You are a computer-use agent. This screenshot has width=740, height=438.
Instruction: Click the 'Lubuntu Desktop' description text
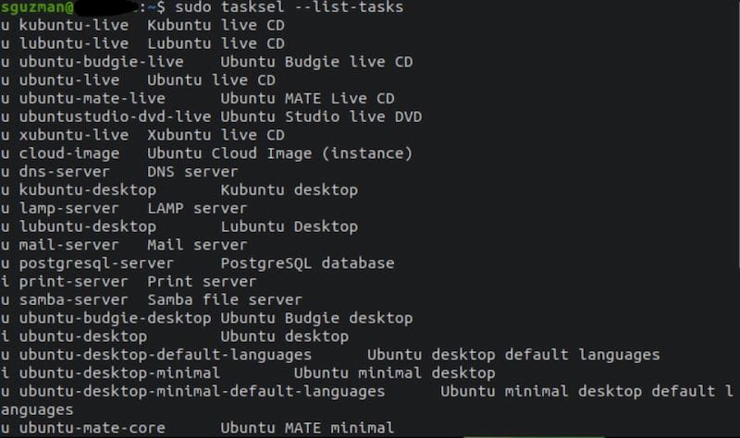289,226
